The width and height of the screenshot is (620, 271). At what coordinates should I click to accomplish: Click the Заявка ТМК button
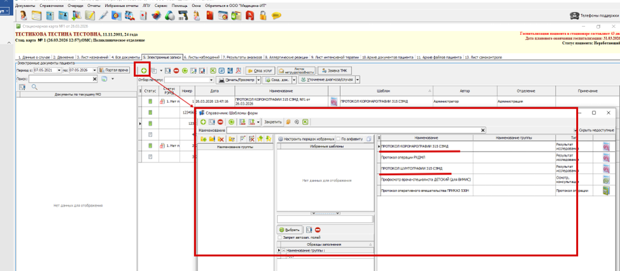click(335, 70)
